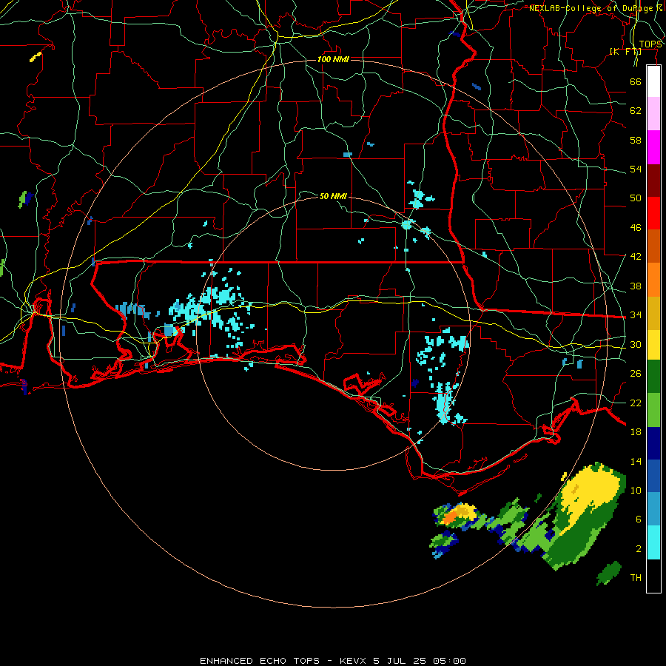666x666 pixels.
Task: Pick the yellow legend swatch
Action: pos(653,344)
